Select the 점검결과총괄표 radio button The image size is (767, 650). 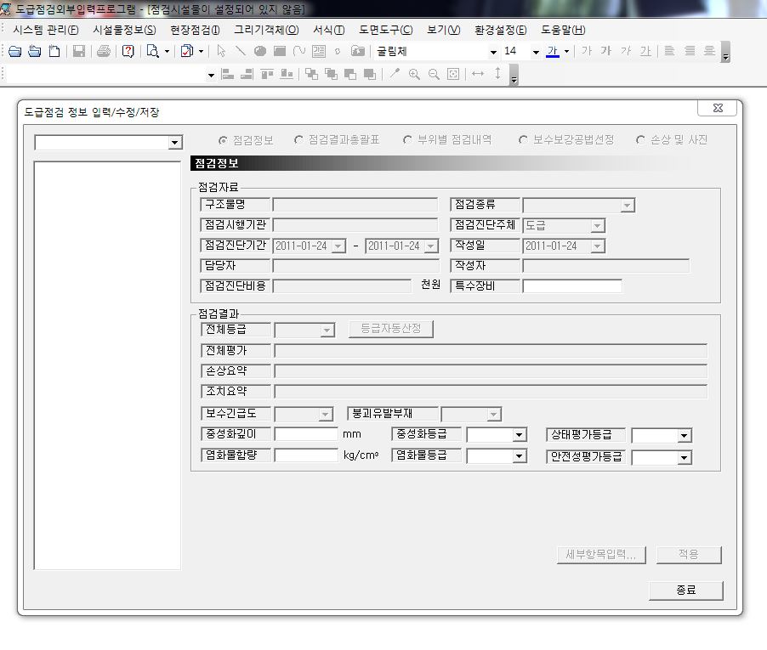(x=298, y=140)
